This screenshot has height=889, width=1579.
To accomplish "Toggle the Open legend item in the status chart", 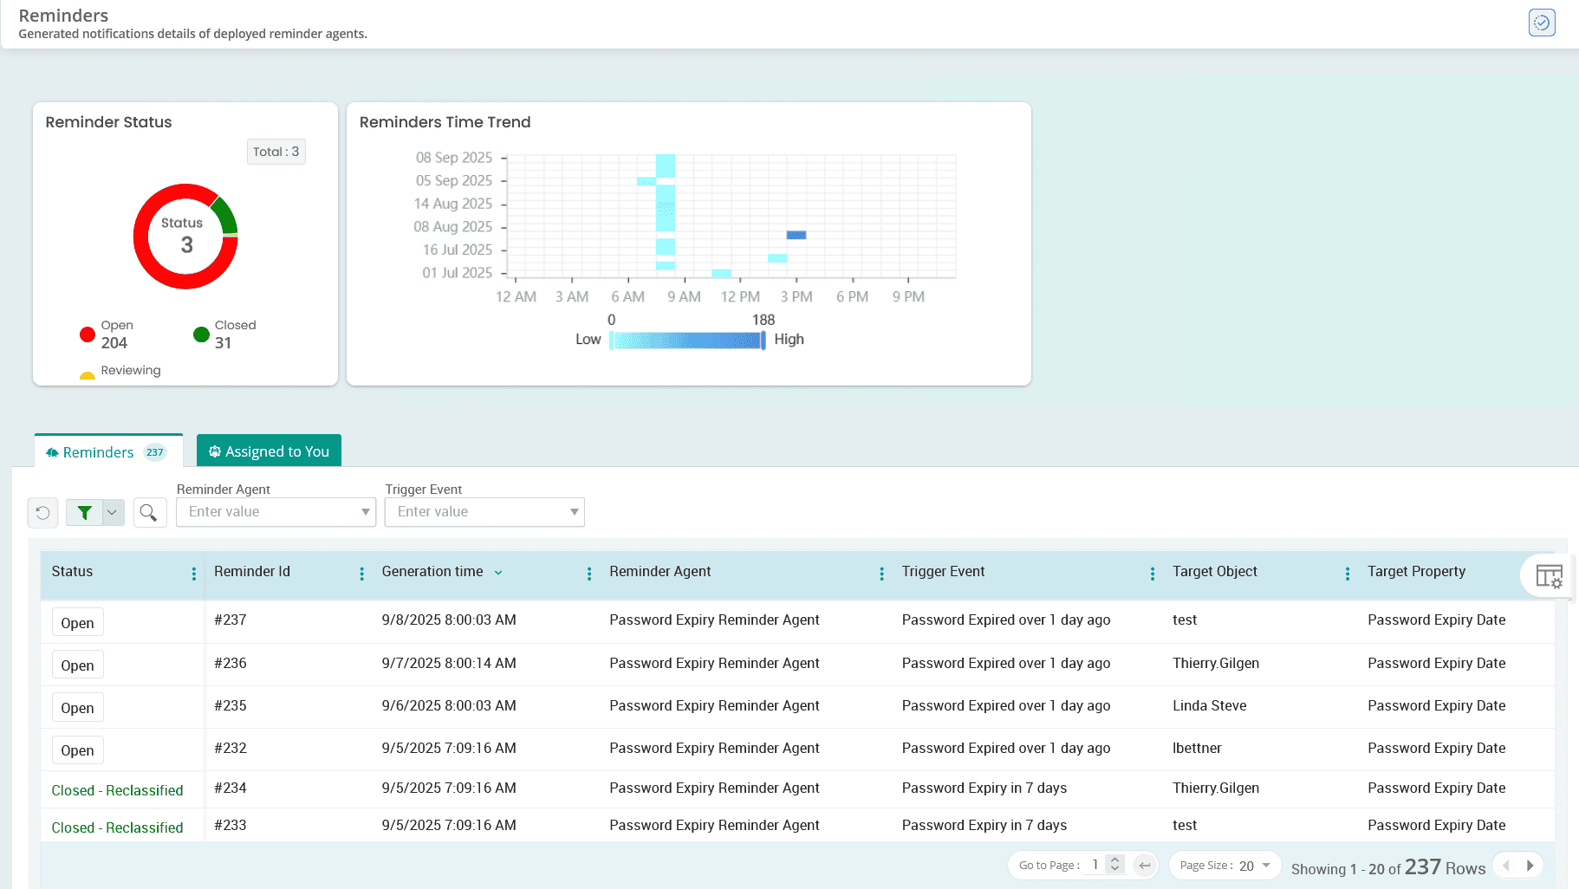I will tap(107, 334).
